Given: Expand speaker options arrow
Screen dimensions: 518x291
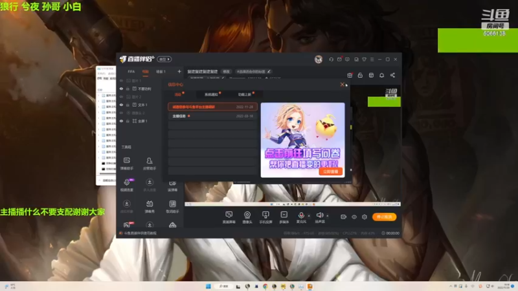Looking at the screenshot, I should pyautogui.click(x=328, y=216).
